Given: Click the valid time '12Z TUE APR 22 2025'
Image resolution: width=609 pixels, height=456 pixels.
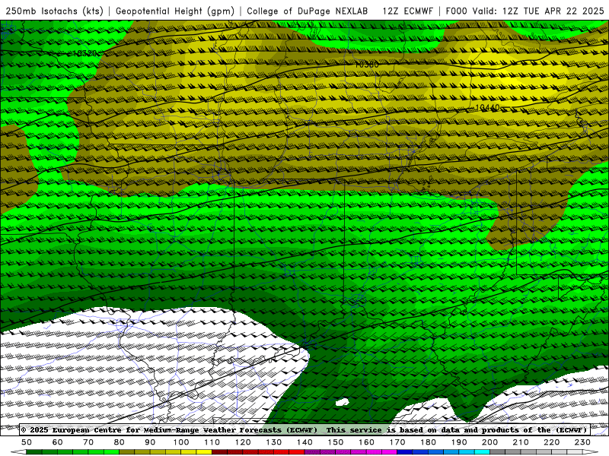Looking at the screenshot, I should tap(553, 11).
